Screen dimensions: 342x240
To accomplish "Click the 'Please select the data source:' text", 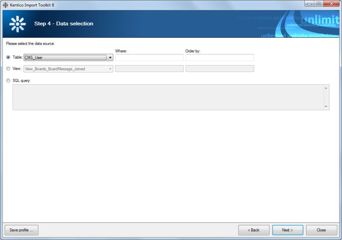I will [30, 43].
